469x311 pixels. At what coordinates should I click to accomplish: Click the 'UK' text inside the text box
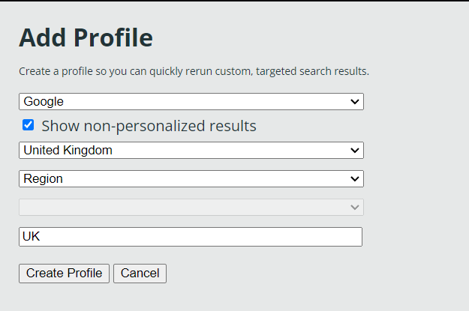coord(31,237)
